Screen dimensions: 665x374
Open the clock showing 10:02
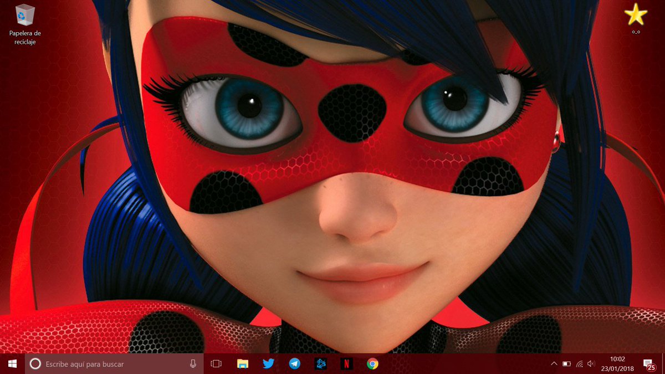coord(617,364)
